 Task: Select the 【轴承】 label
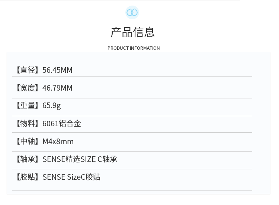coord(28,159)
